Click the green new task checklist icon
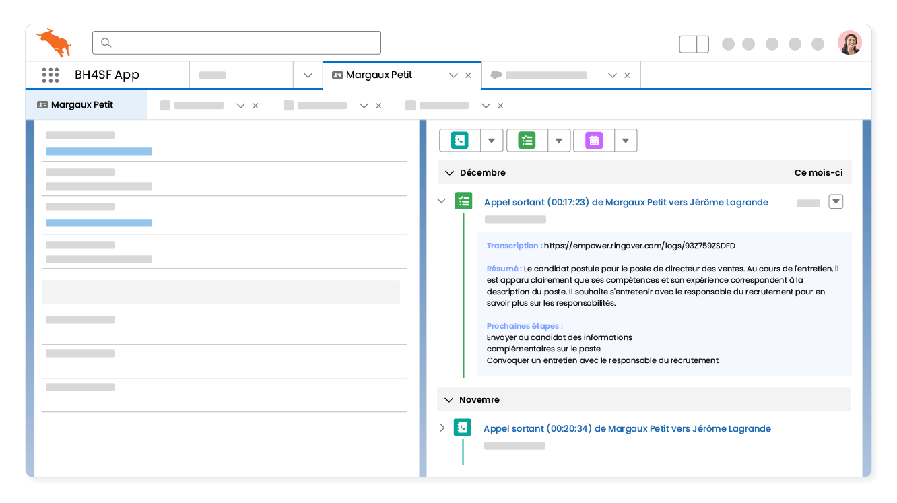Viewport: 897px width, 503px height. [x=527, y=140]
